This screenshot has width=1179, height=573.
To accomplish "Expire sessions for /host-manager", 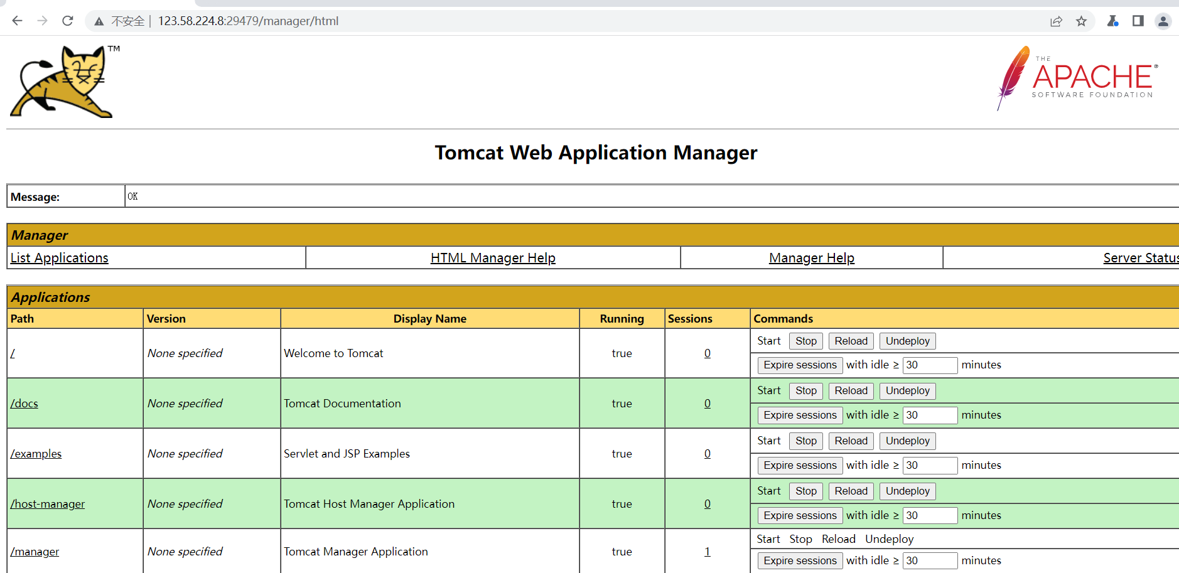I will point(800,515).
